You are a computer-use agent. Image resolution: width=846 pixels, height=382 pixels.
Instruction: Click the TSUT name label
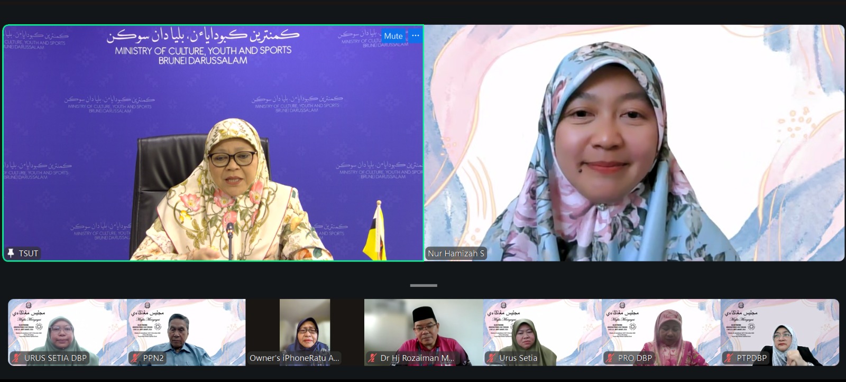pos(28,253)
